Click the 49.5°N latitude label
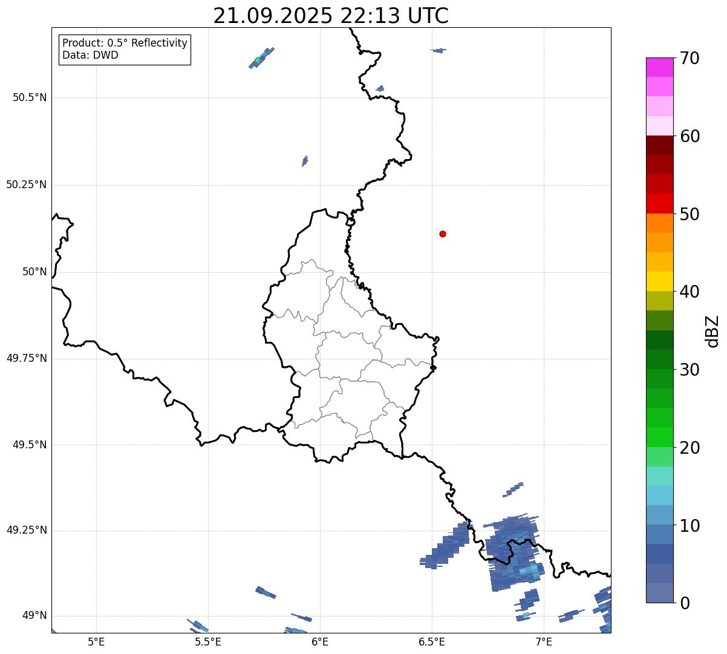Viewport: 727px width, 654px height. pos(30,445)
